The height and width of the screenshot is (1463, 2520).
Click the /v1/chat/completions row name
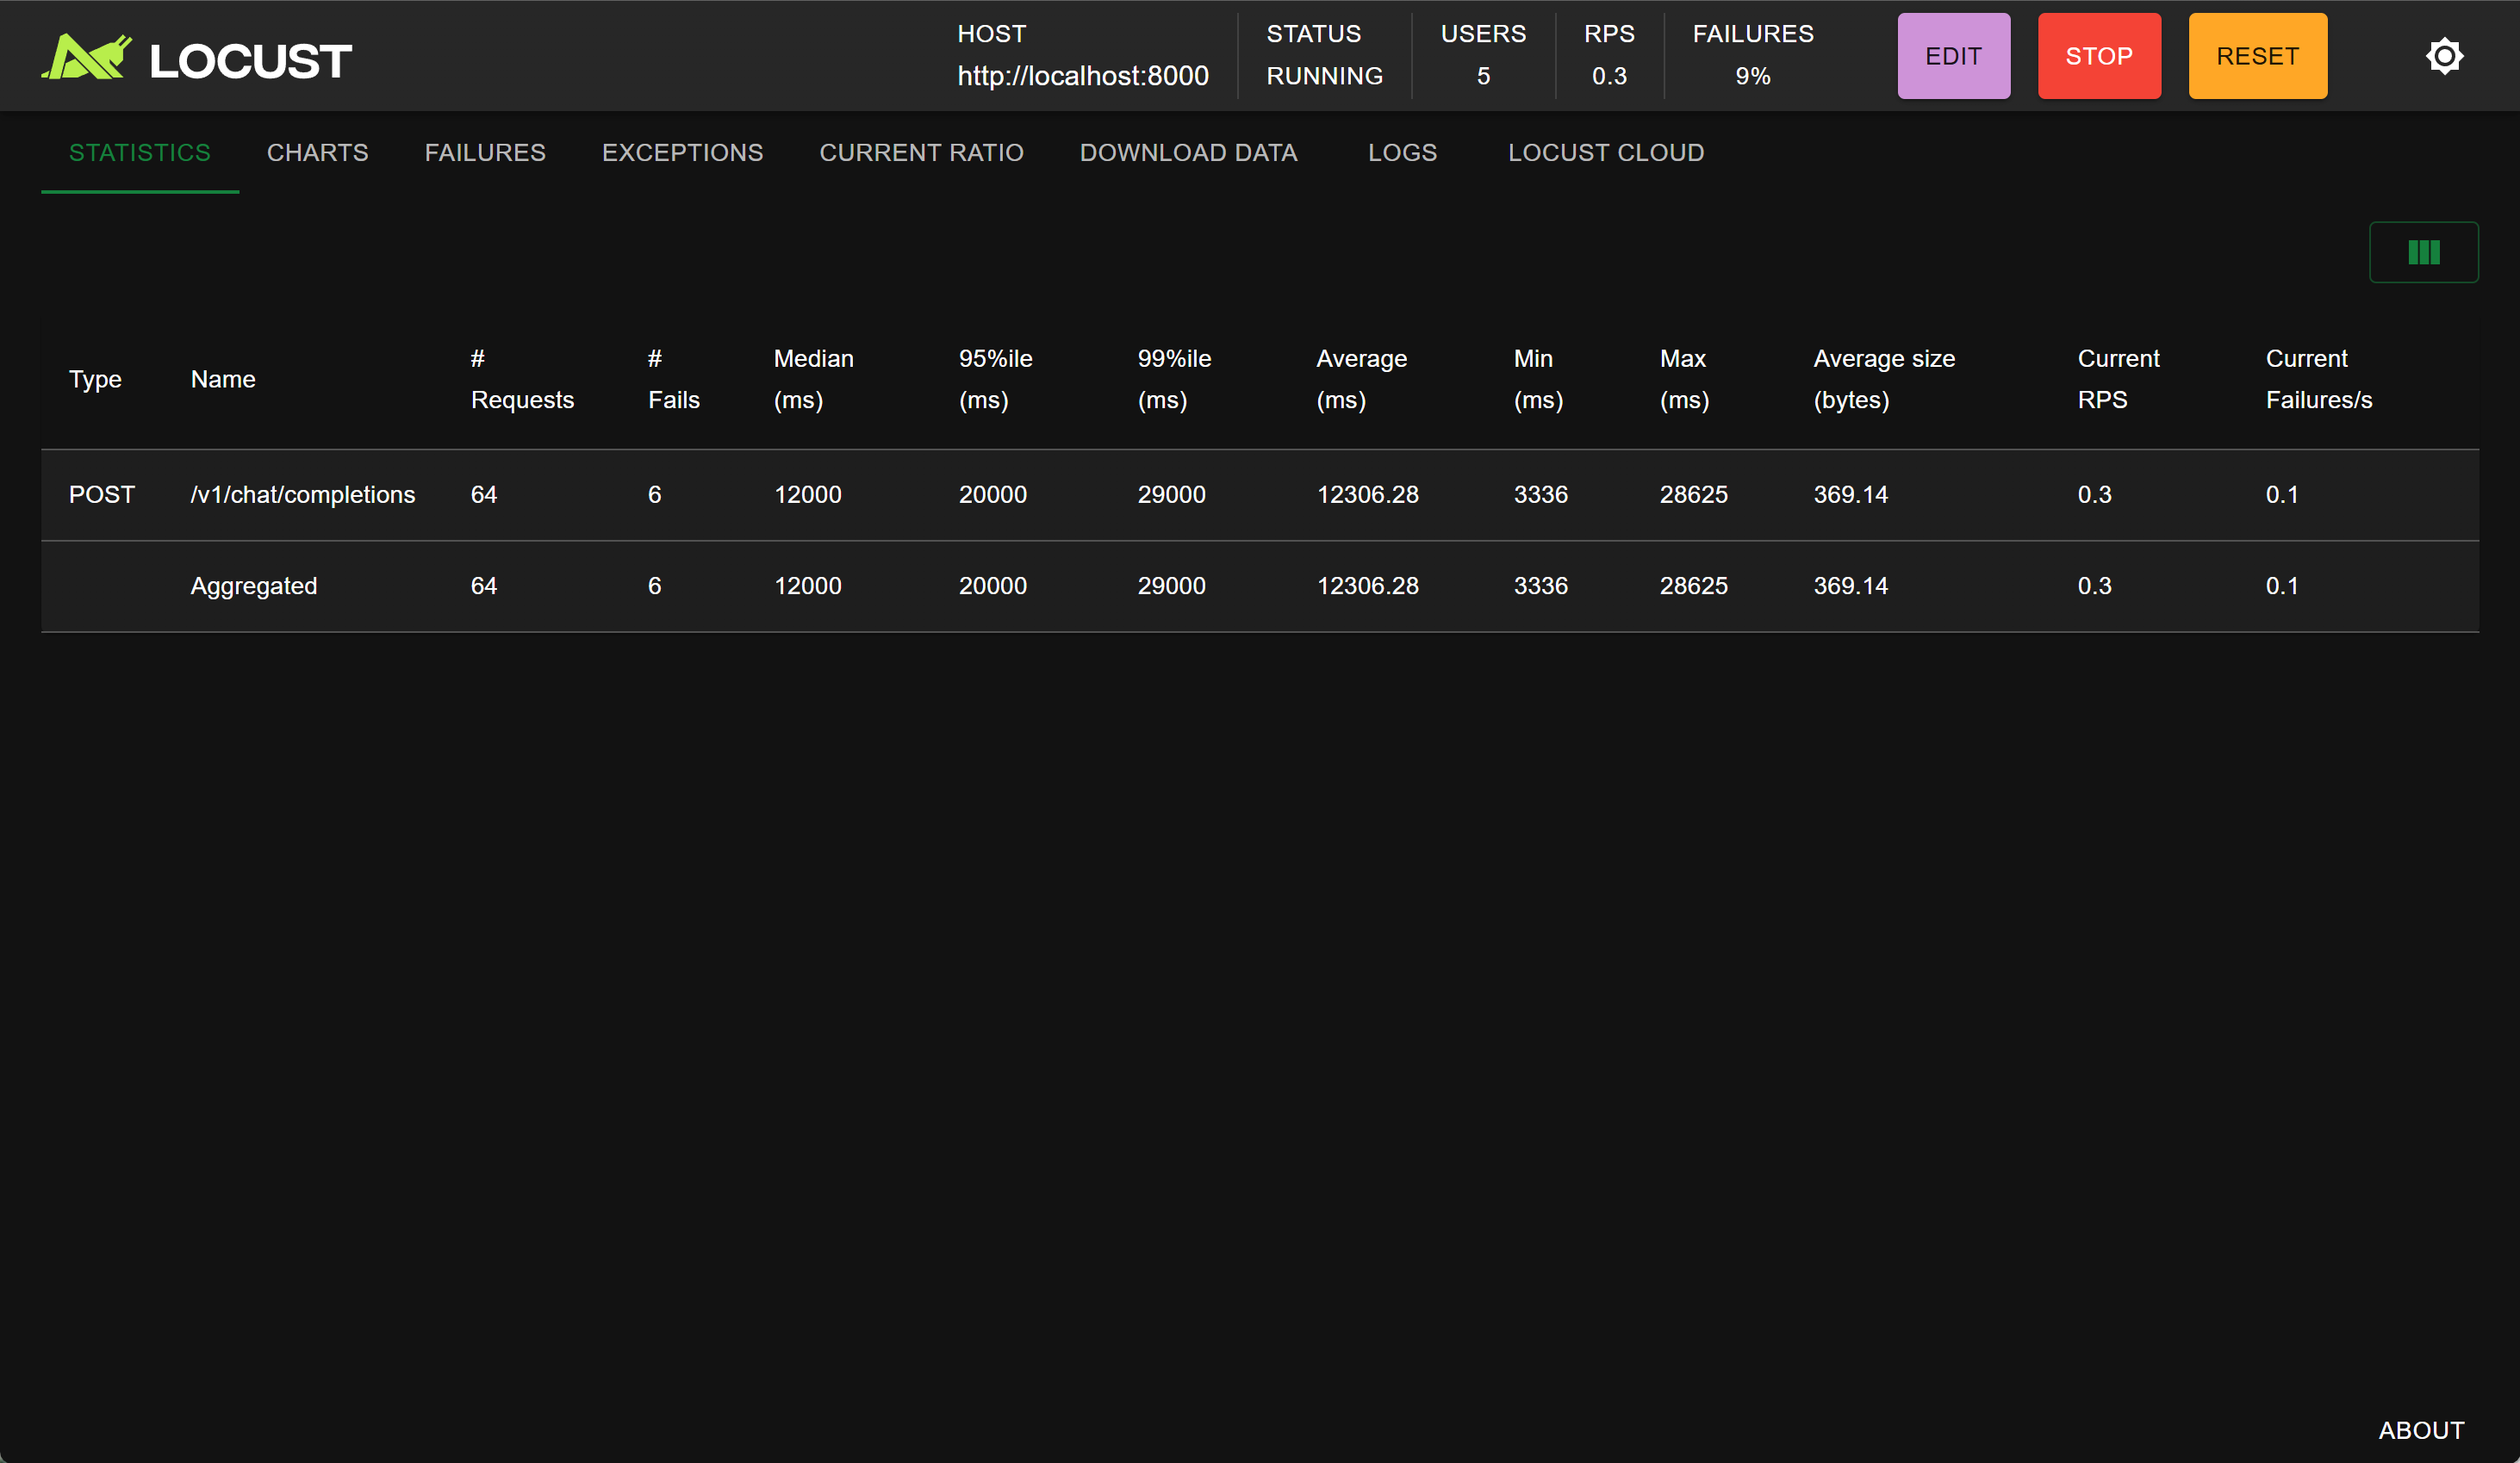[x=302, y=494]
